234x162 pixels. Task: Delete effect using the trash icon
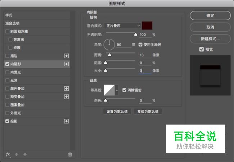70,154
